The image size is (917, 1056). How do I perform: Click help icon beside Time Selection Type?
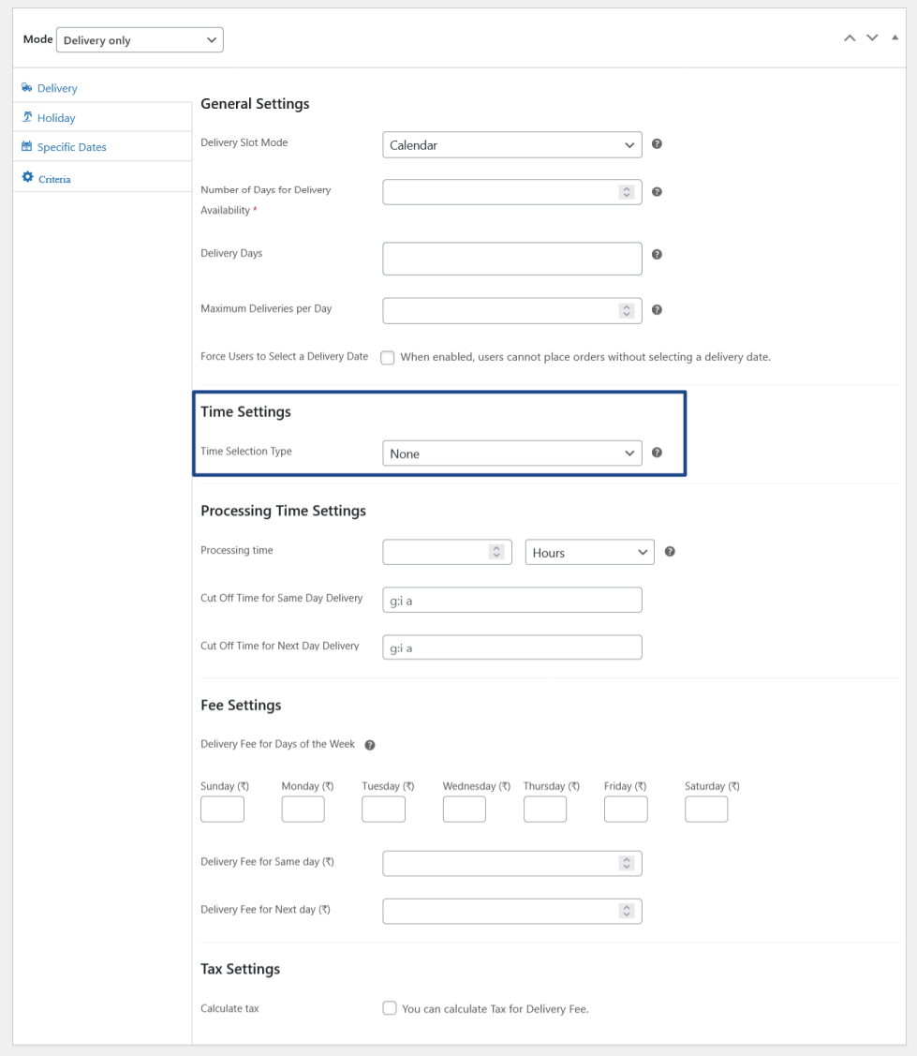(x=657, y=453)
